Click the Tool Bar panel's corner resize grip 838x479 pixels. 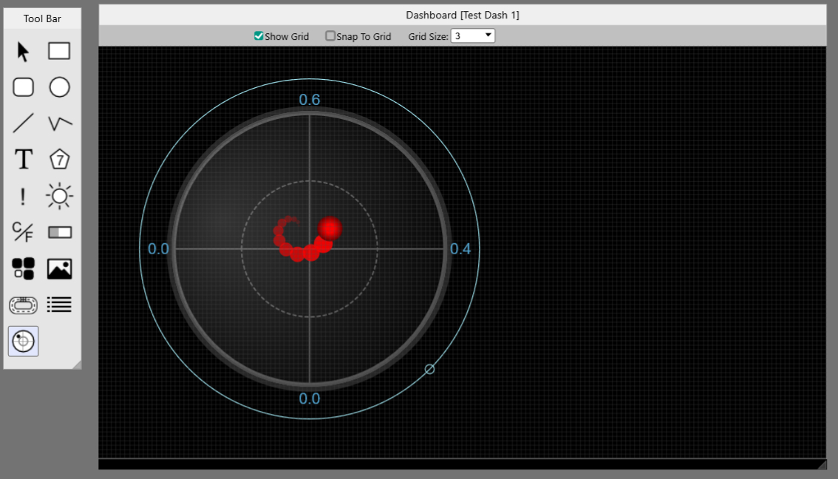click(x=77, y=364)
